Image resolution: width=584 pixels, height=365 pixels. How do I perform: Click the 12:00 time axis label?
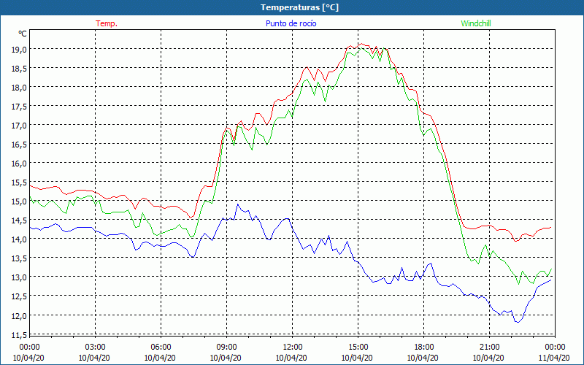pos(293,347)
